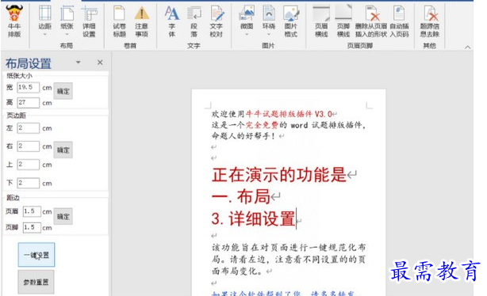This screenshot has width=487, height=296.
Task: Open the 布局设置 pane options dropdown
Action: click(79, 63)
